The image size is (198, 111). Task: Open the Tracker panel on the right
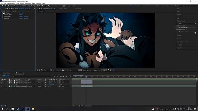tap(179, 39)
